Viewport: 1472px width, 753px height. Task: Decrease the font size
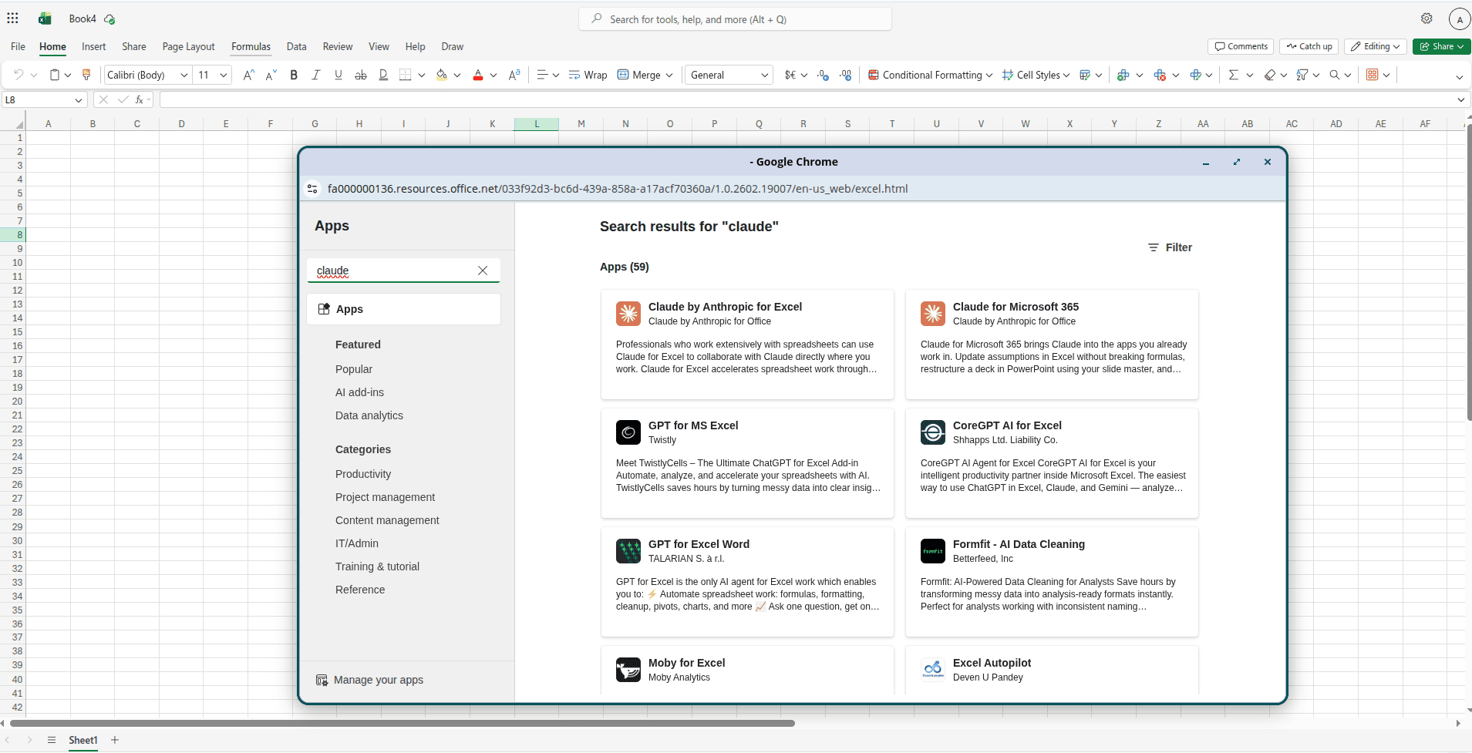(x=271, y=75)
